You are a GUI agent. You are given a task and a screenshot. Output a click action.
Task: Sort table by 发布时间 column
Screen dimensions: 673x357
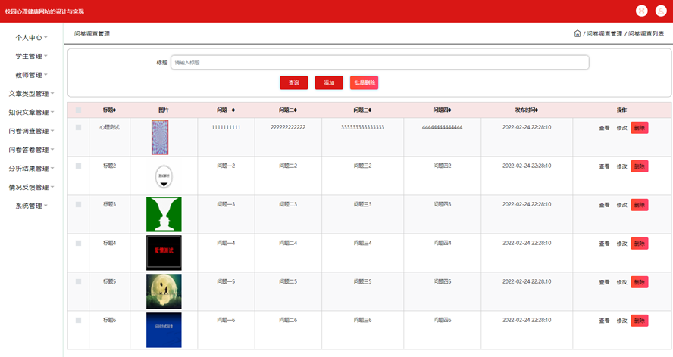tap(527, 110)
